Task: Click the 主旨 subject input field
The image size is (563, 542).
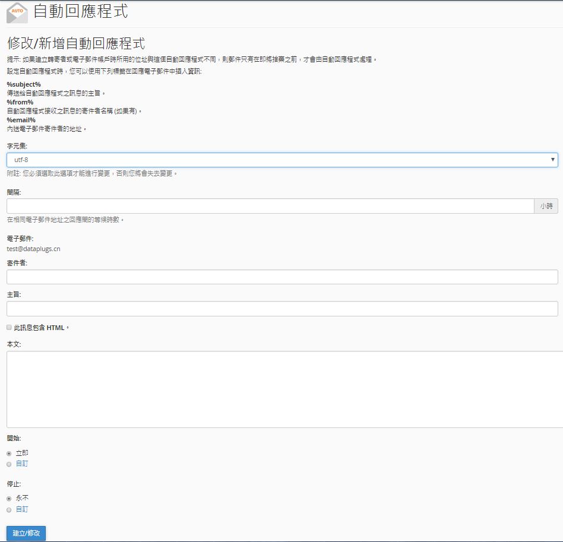Action: [281, 308]
